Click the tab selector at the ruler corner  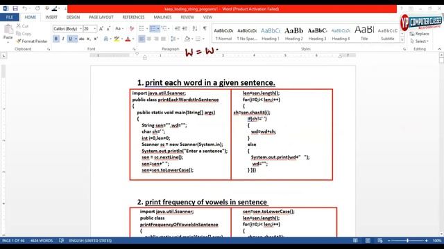[3, 56]
